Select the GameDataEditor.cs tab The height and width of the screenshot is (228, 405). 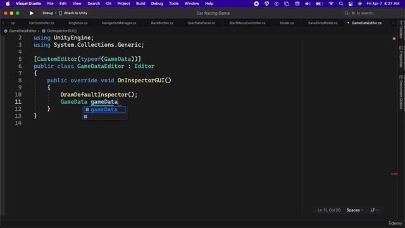point(366,23)
